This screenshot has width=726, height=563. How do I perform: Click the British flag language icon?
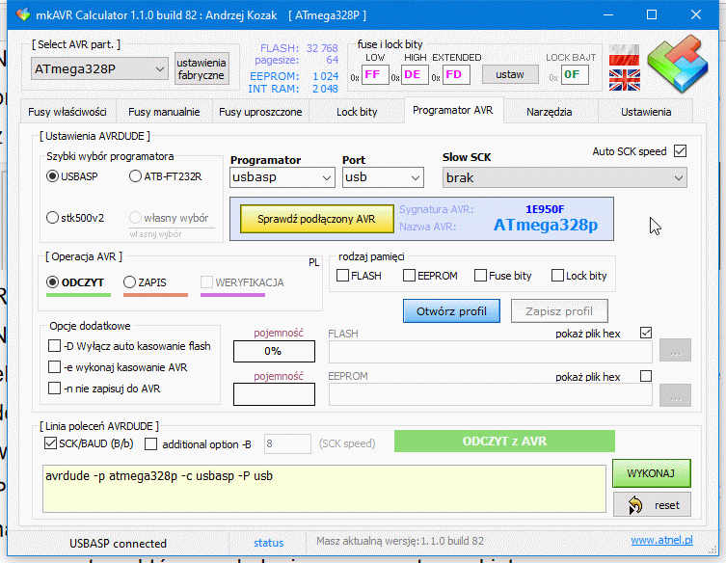click(x=624, y=79)
